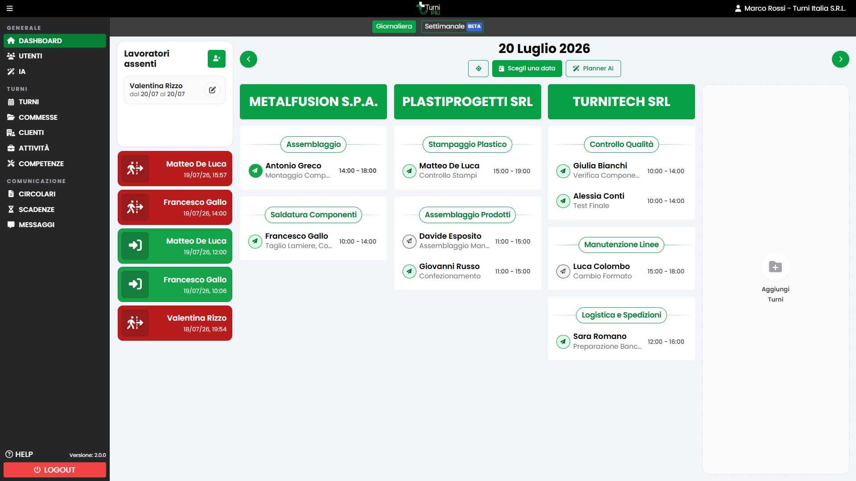The width and height of the screenshot is (856, 481).
Task: Open the Dashboard menu item
Action: coord(55,41)
